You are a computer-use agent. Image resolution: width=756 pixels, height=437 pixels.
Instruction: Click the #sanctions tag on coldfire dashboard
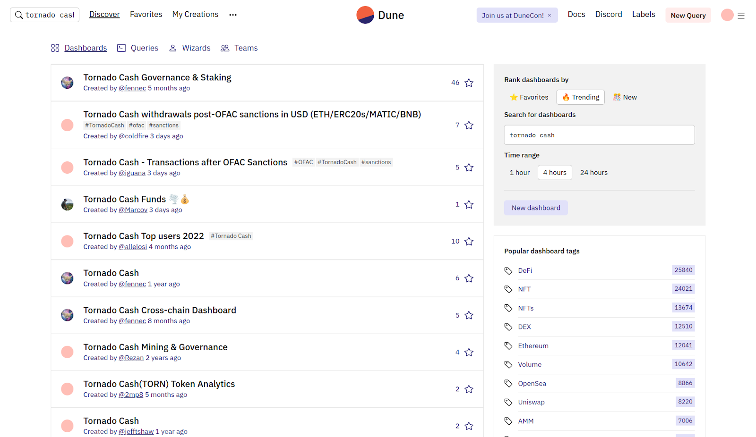click(164, 126)
